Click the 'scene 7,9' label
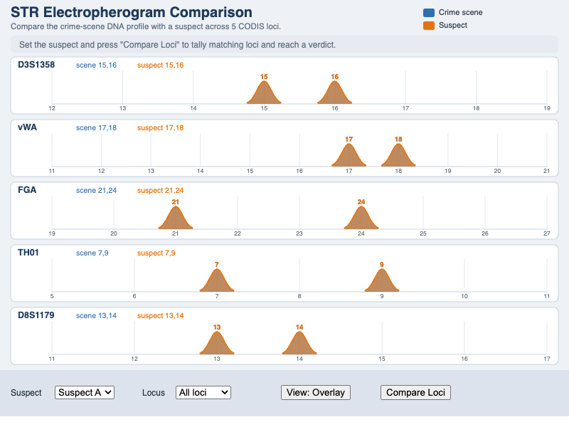The height and width of the screenshot is (427, 569). (x=92, y=253)
